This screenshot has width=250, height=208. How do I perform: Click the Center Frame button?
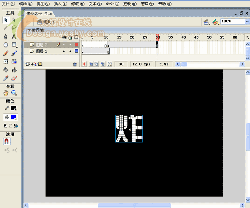point(84,64)
